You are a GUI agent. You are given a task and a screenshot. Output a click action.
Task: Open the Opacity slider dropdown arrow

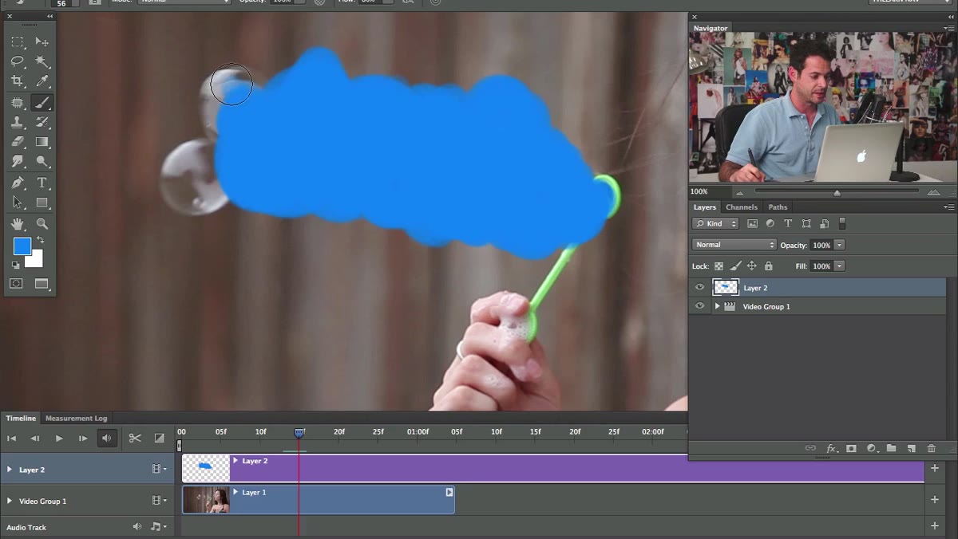point(839,245)
